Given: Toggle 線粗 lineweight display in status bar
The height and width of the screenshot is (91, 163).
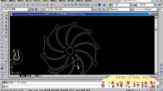Looking at the screenshot, I should click(83, 90).
